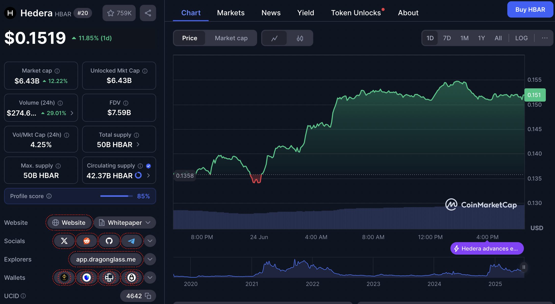Click the verified circulating supply badge
This screenshot has width=555, height=304.
click(x=148, y=166)
